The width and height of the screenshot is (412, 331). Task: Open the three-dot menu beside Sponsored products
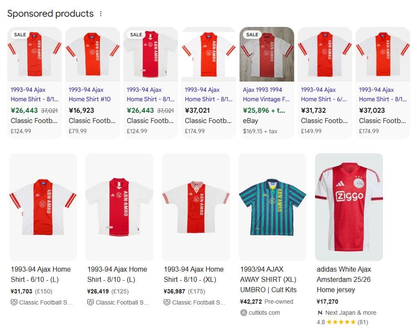(x=101, y=14)
